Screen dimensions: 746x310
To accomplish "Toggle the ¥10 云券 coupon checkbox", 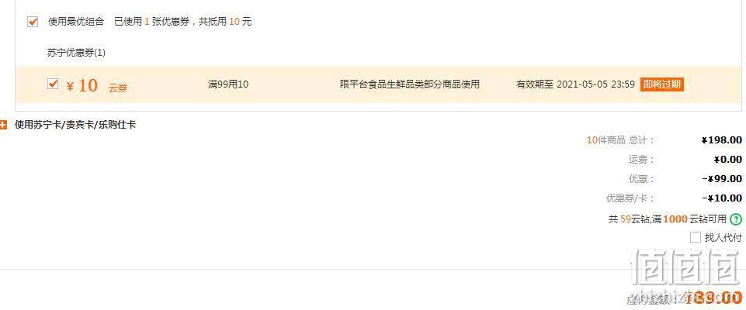I will pyautogui.click(x=53, y=84).
